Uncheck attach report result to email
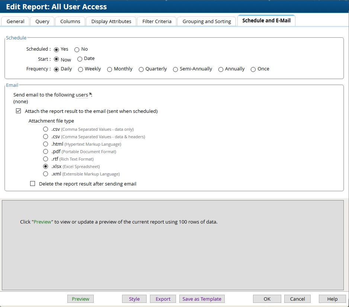Image resolution: width=349 pixels, height=307 pixels. [19, 111]
